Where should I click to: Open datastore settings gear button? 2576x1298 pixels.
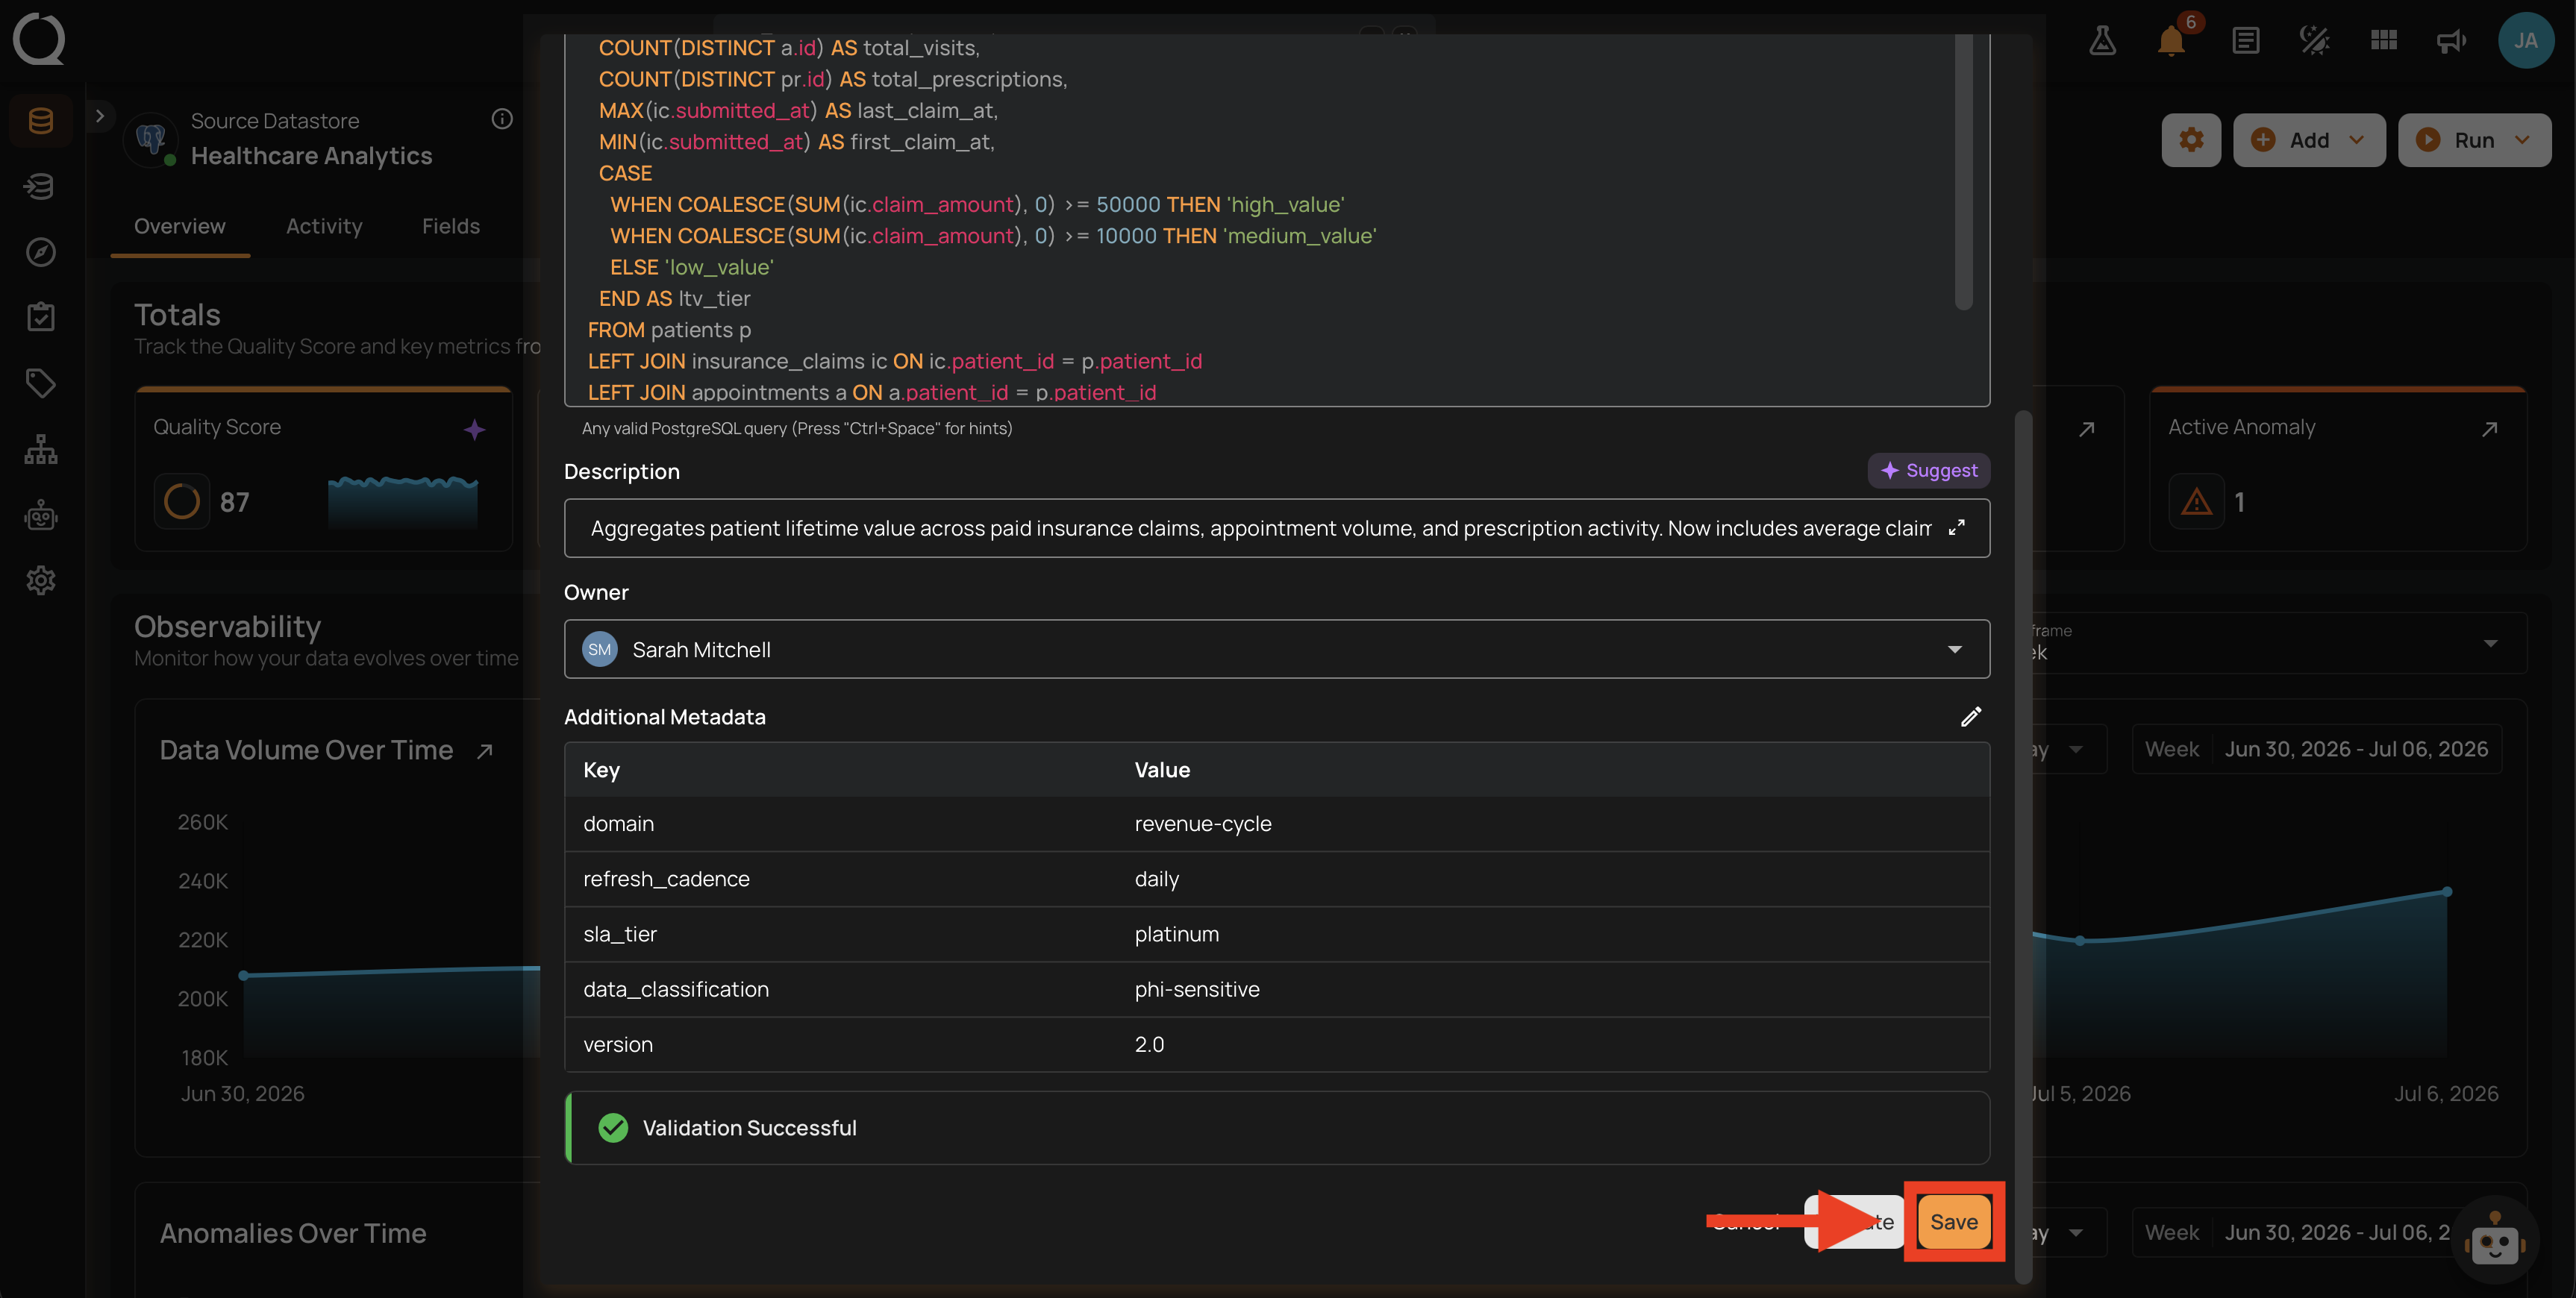[2191, 140]
